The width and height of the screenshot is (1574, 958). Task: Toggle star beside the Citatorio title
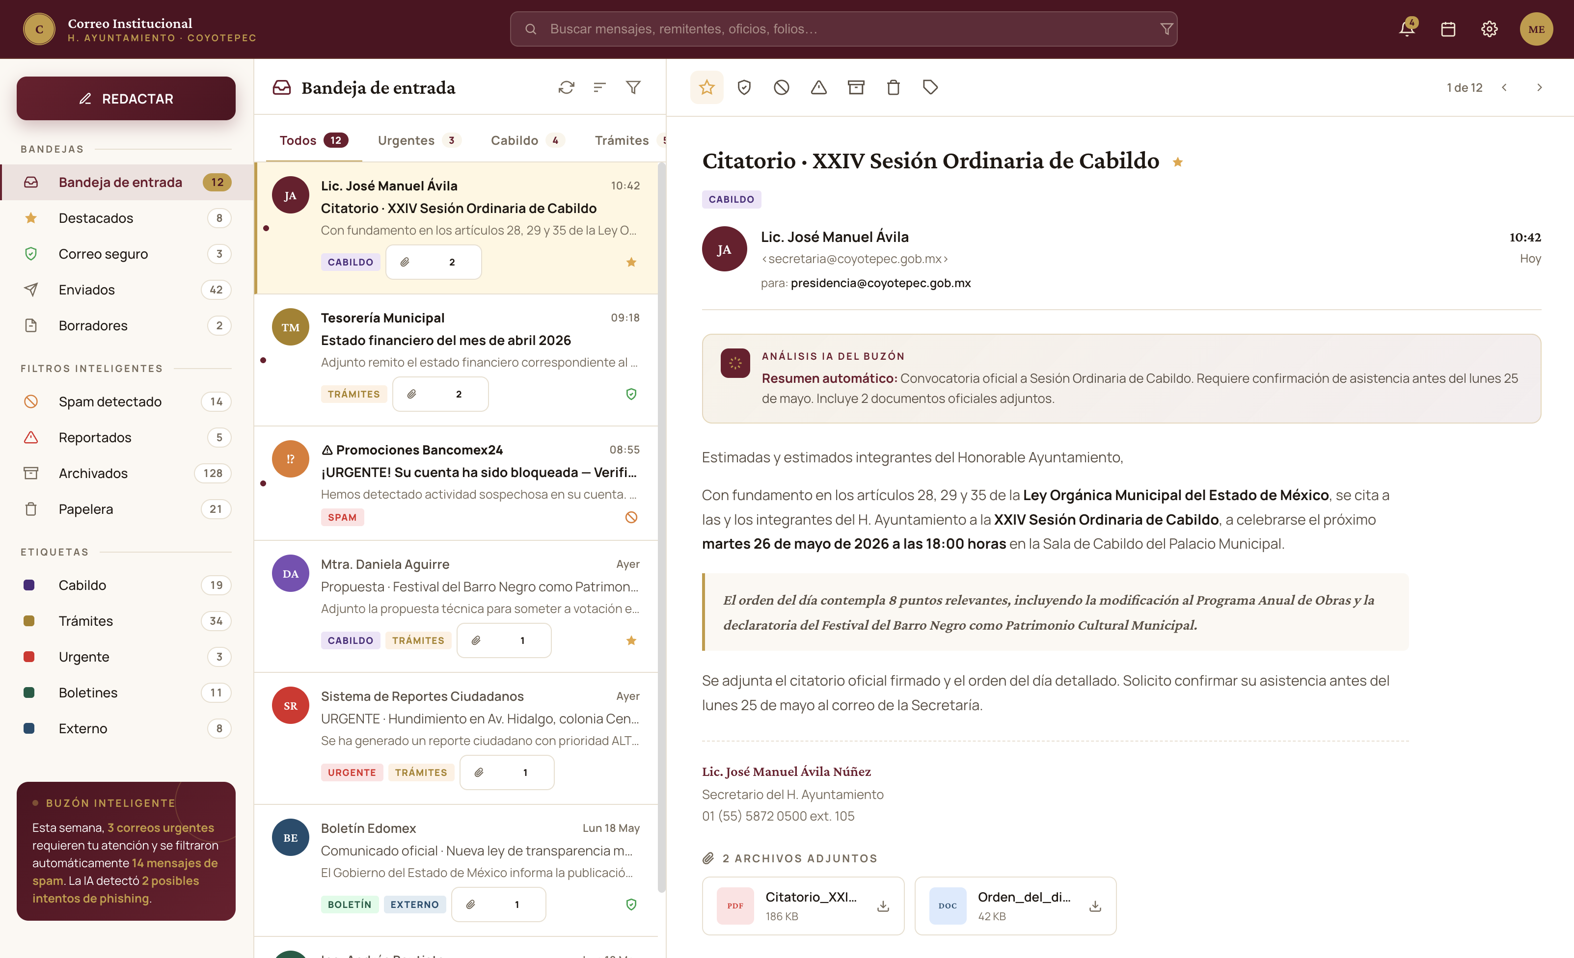(x=1178, y=162)
